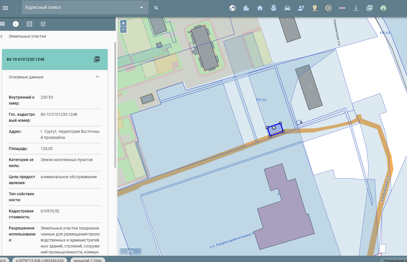Collapse the Основные данные section
407x262 pixels.
97,77
